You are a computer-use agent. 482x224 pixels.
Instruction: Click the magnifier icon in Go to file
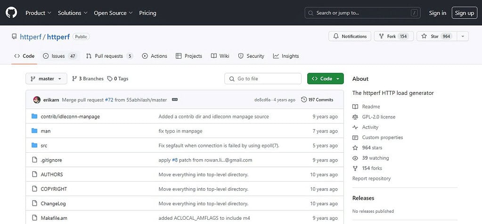pyautogui.click(x=232, y=79)
